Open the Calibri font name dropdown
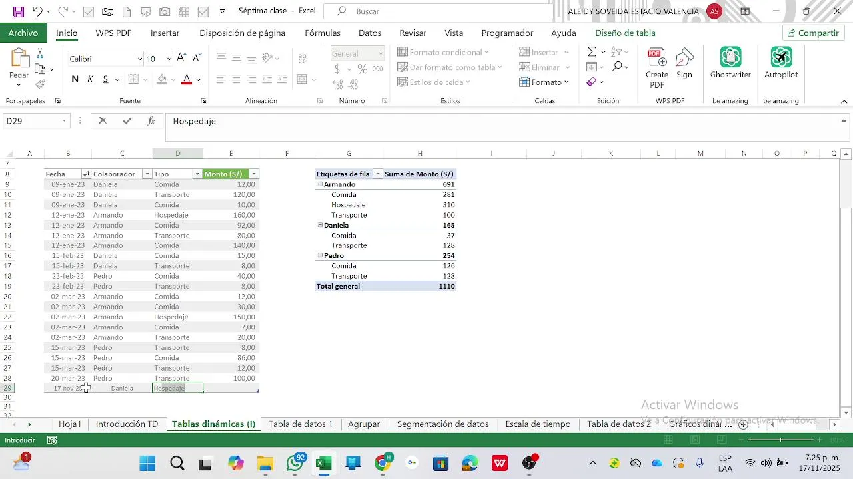853x479 pixels. pos(140,59)
